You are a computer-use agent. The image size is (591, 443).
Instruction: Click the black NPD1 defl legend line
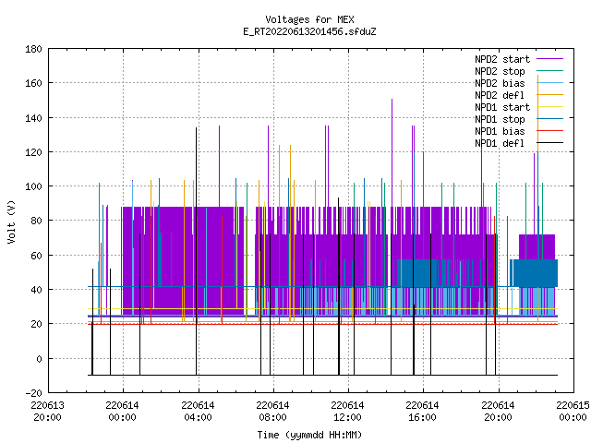[x=550, y=143]
